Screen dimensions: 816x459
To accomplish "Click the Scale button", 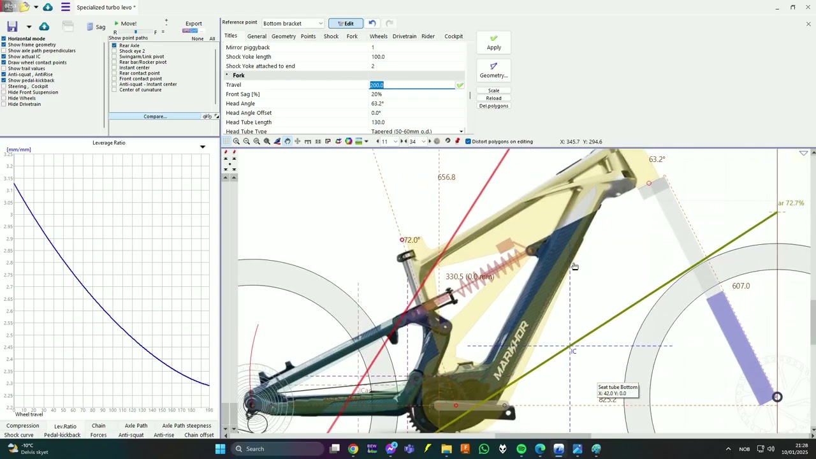I will click(493, 91).
